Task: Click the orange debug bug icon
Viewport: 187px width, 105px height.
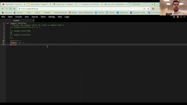Action: [x=178, y=17]
